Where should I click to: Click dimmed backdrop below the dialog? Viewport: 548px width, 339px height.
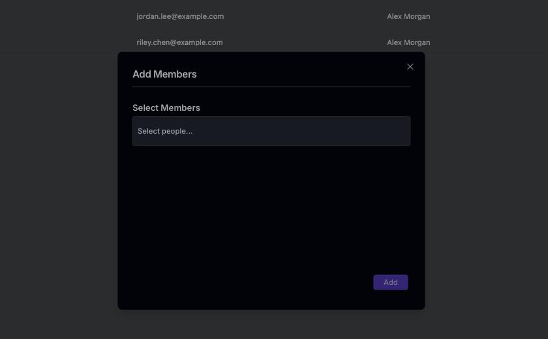pyautogui.click(x=271, y=325)
